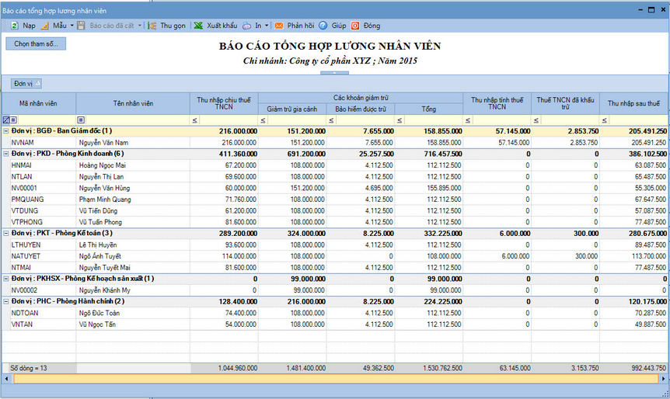Select the NATUYET employee code cell

point(43,256)
